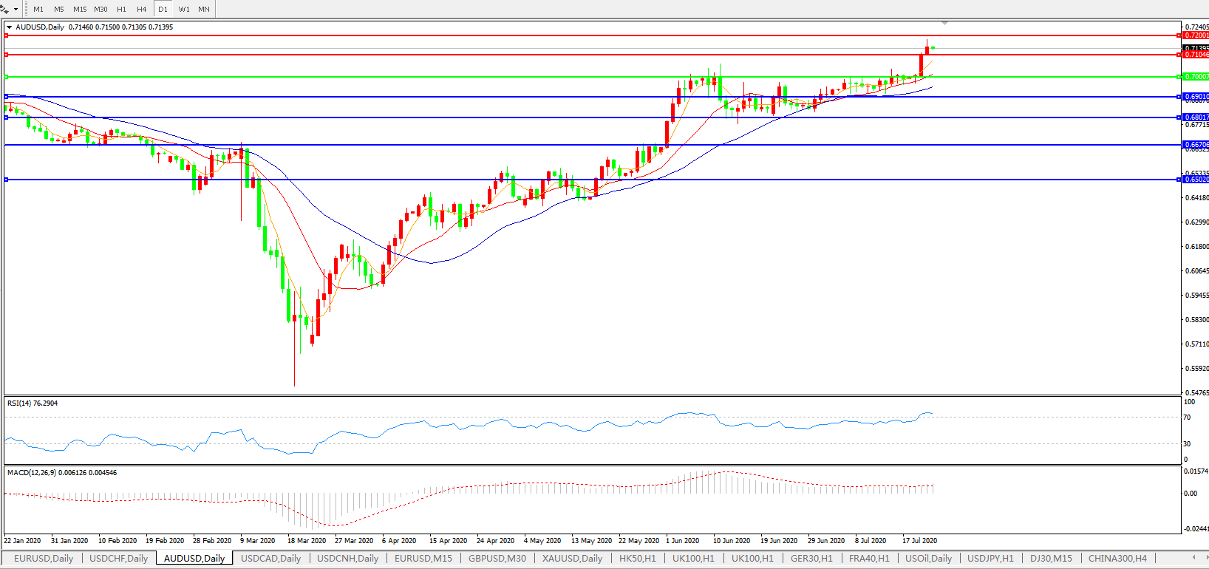Expand the AUDUSD,Daily chart title triangle
The width and height of the screenshot is (1209, 569).
[x=9, y=27]
